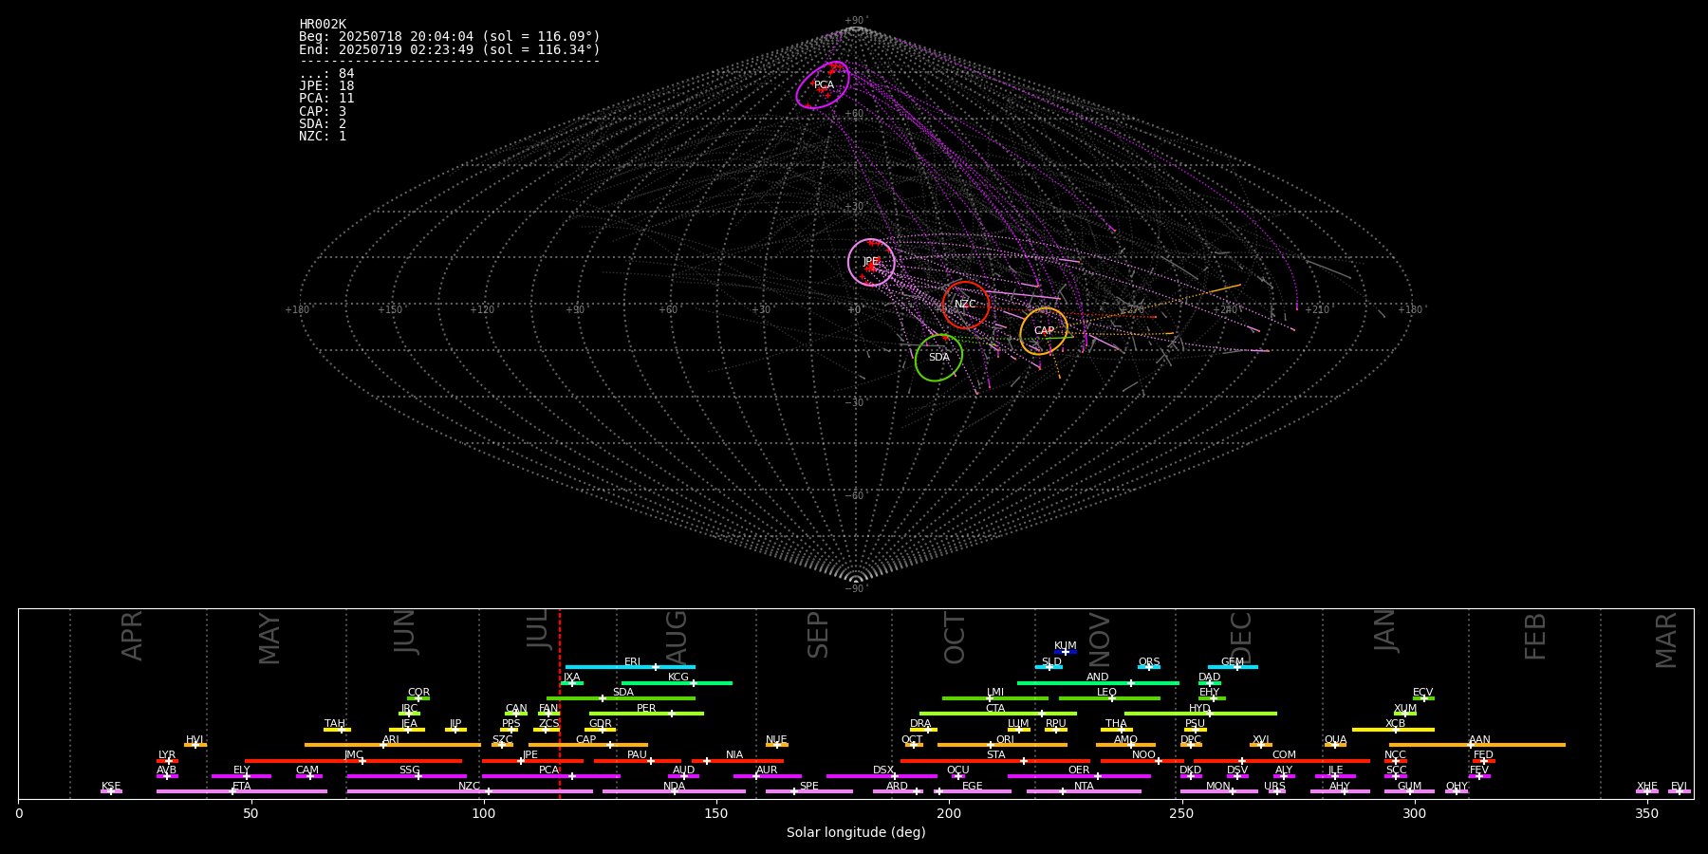The height and width of the screenshot is (854, 1708).
Task: Select the 'Beg: 20250718 20:04:04' line
Action: tap(450, 37)
